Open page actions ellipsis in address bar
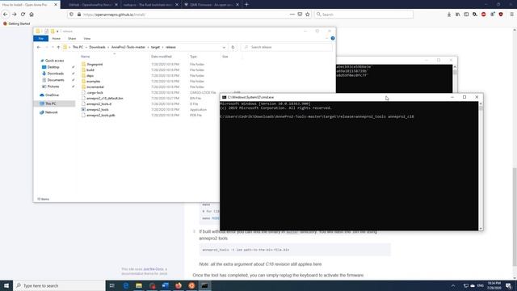Viewport: 517px width, 291px height. click(x=292, y=15)
